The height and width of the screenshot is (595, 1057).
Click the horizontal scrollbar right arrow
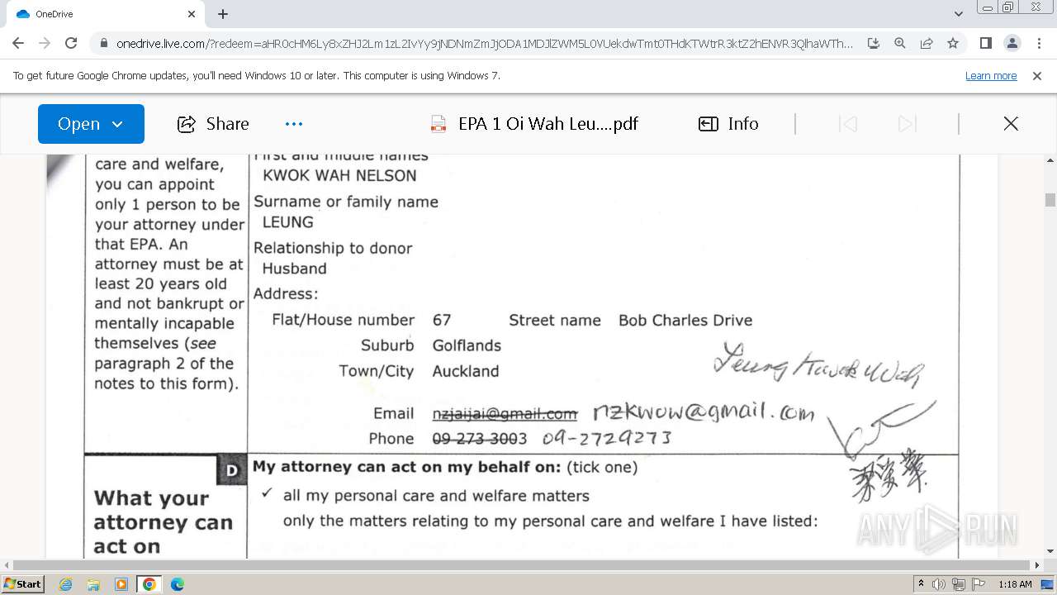1037,566
